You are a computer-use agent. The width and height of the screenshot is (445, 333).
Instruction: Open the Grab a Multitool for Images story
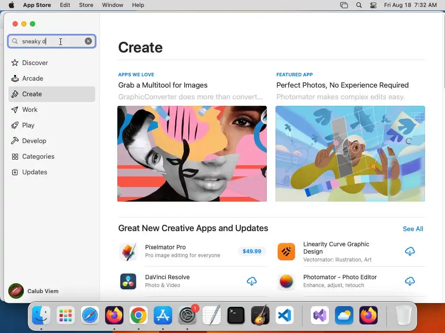(163, 85)
